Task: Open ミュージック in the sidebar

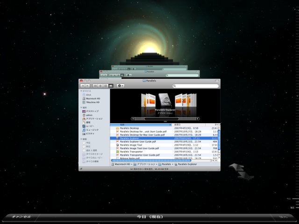Action: (x=90, y=130)
